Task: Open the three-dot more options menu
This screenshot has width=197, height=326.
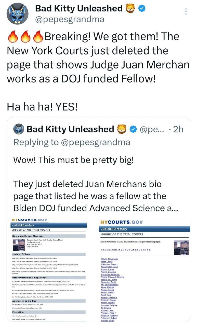Action: click(x=186, y=12)
